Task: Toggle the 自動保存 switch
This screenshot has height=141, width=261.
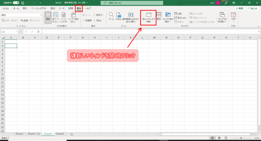Action: pyautogui.click(x=16, y=3)
